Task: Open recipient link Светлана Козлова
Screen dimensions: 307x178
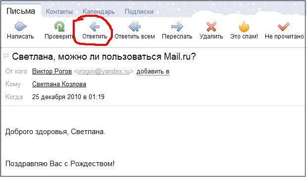Action: [59, 84]
